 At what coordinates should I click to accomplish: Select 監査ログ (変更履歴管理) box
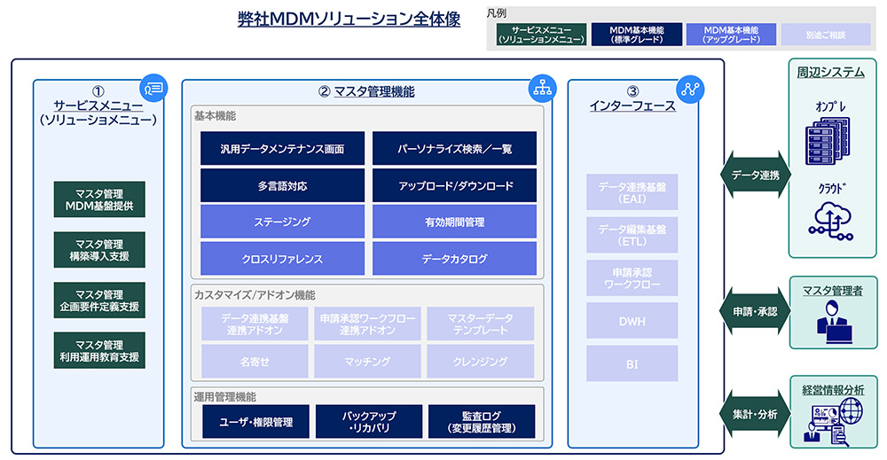click(482, 422)
